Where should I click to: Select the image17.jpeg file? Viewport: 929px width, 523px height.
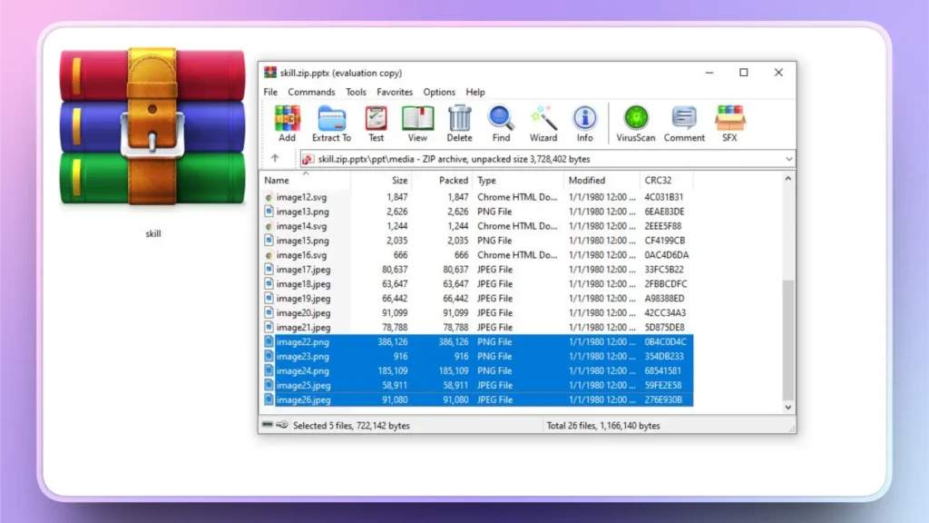point(301,269)
